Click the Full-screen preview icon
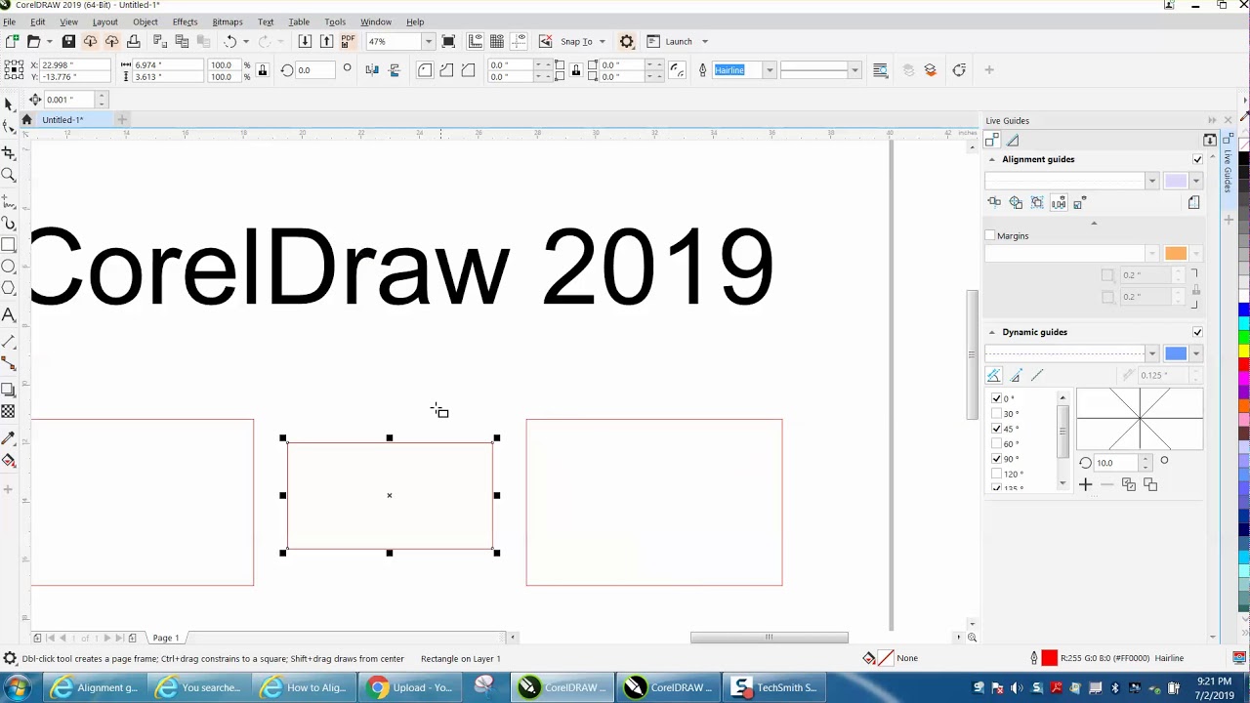 448,41
